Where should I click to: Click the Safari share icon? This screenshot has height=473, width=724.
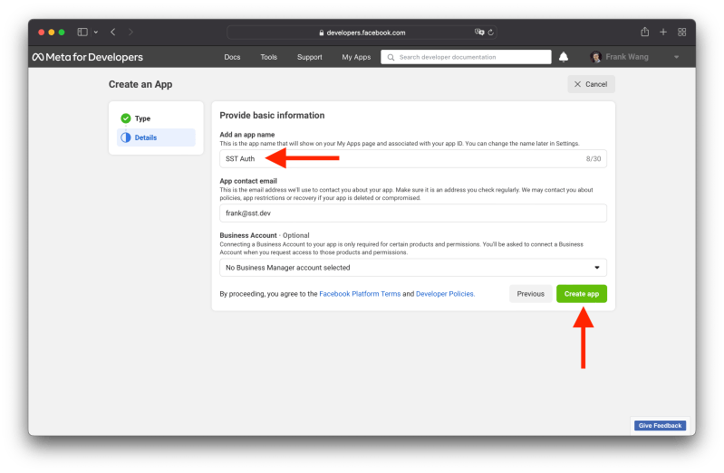(645, 32)
